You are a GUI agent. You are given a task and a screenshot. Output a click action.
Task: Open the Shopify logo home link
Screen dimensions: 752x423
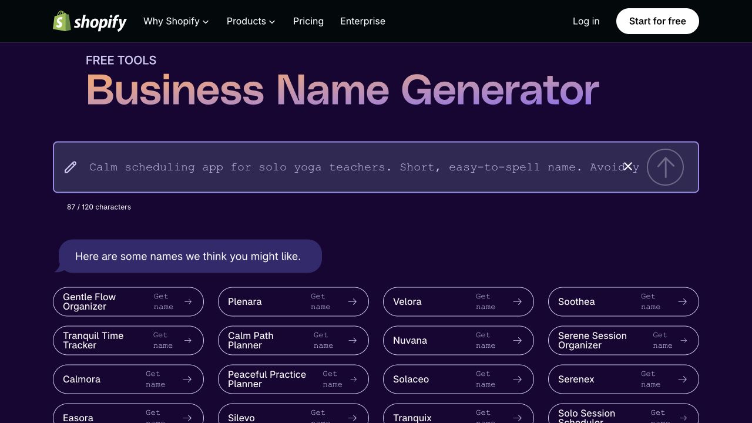pos(90,21)
